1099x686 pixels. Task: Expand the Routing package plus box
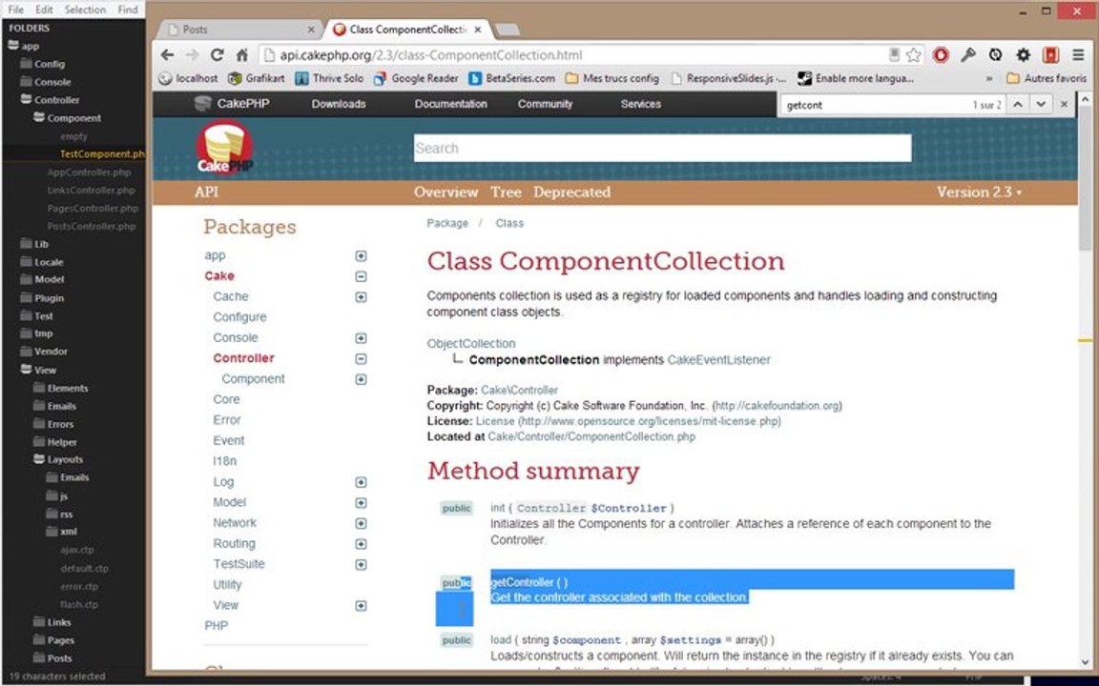tap(361, 544)
